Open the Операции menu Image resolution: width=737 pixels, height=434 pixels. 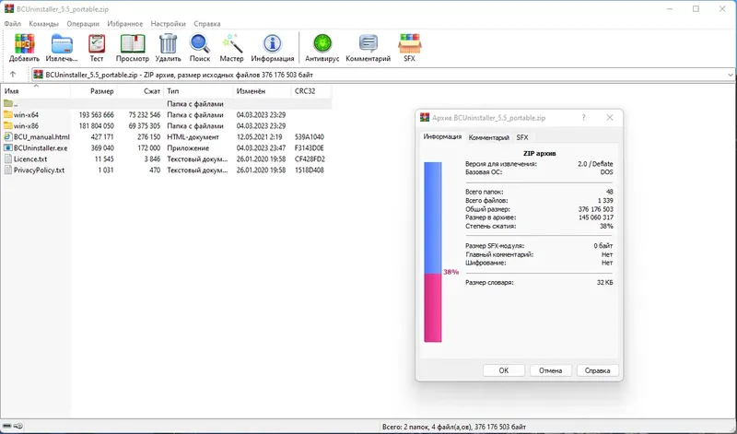[83, 24]
